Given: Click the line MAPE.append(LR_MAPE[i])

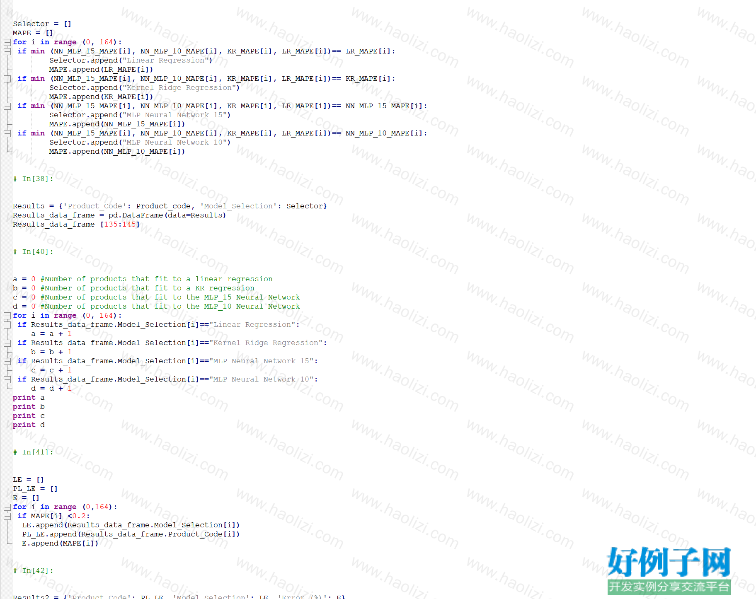Looking at the screenshot, I should 101,70.
